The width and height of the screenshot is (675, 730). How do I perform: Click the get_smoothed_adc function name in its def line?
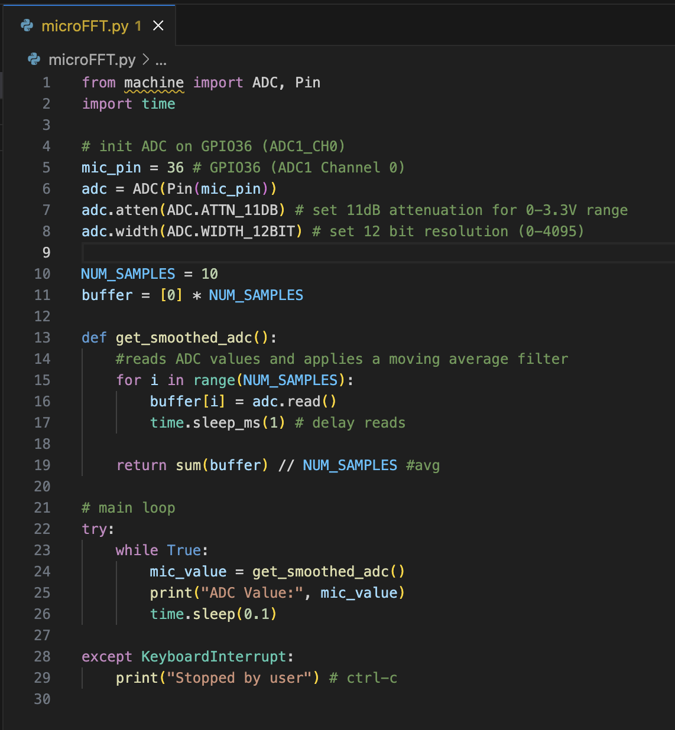tap(184, 338)
